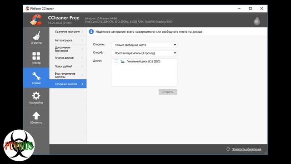Close the CCleaner window
This screenshot has width=291, height=164.
262,9
